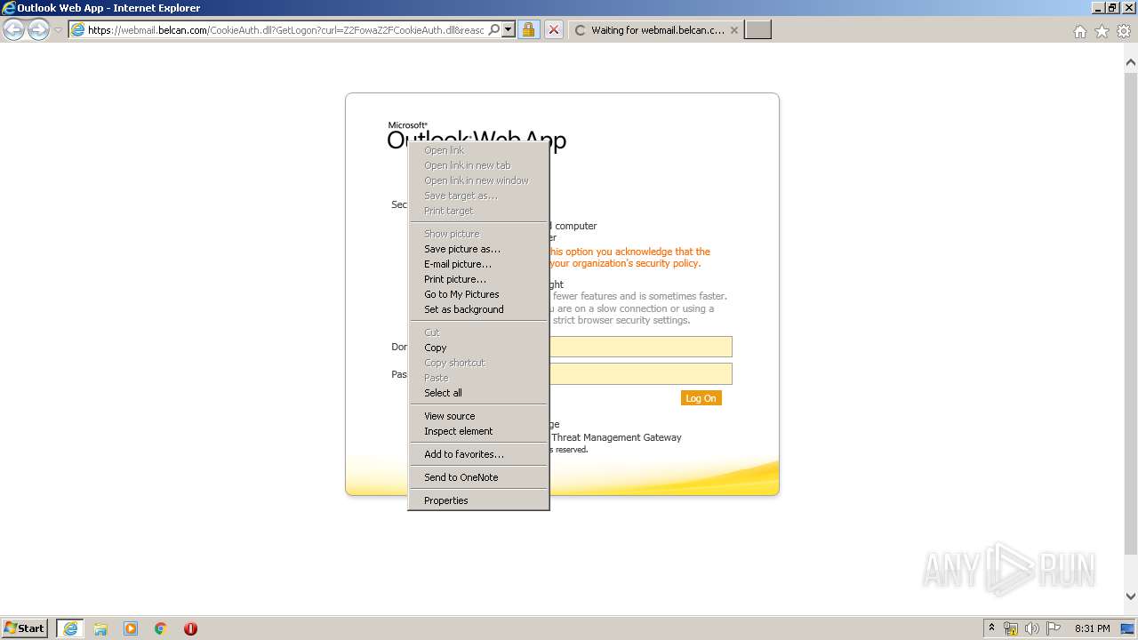The width and height of the screenshot is (1138, 640).
Task: Select 'Set as background' menu entry
Action: [478, 309]
